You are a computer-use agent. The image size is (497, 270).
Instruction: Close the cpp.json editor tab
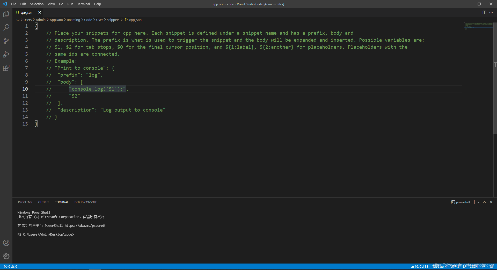pos(40,12)
